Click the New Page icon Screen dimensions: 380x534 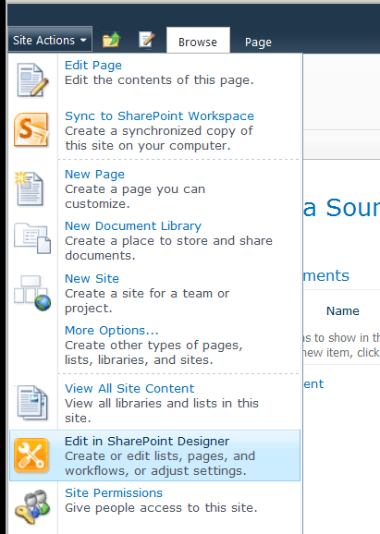(x=30, y=188)
